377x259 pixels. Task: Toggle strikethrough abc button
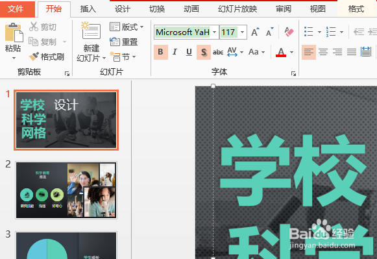click(x=218, y=52)
